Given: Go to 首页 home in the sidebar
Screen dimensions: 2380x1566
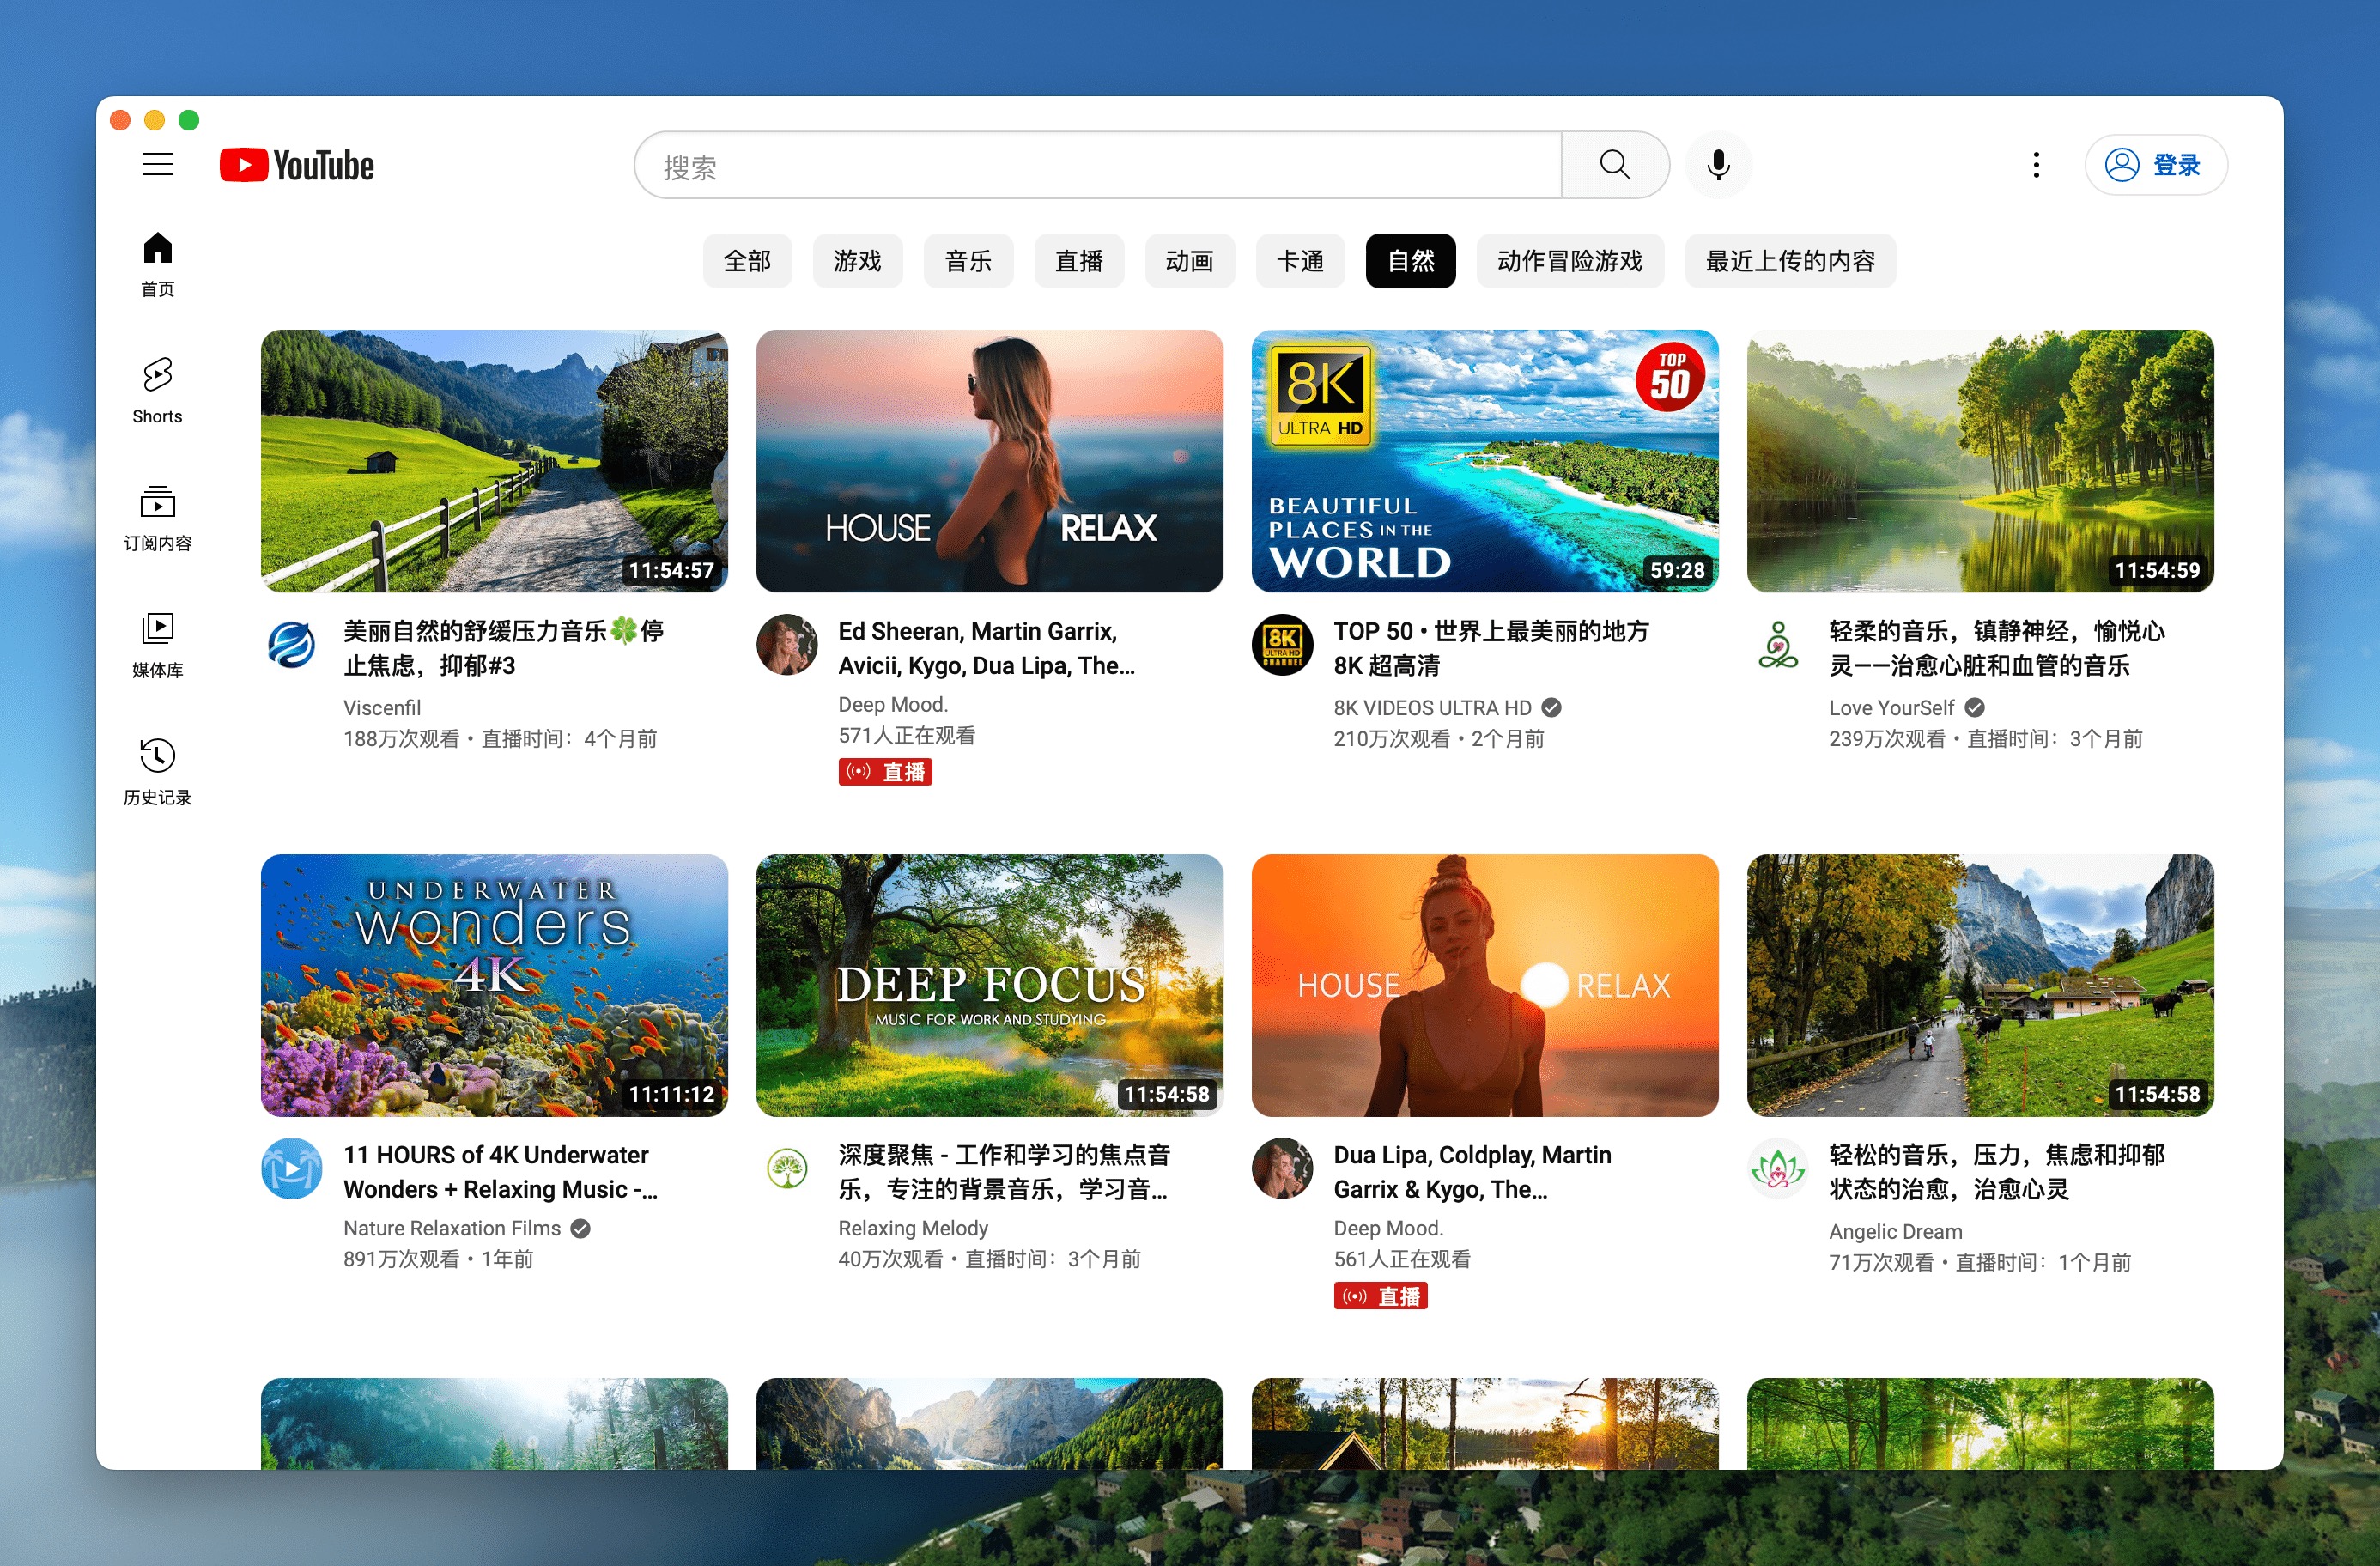Looking at the screenshot, I should tap(157, 263).
